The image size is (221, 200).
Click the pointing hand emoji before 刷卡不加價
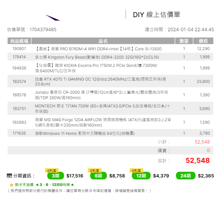point(12,185)
